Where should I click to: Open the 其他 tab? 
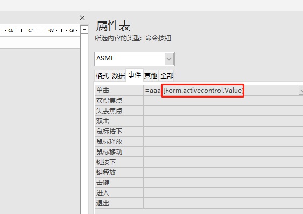coord(151,75)
